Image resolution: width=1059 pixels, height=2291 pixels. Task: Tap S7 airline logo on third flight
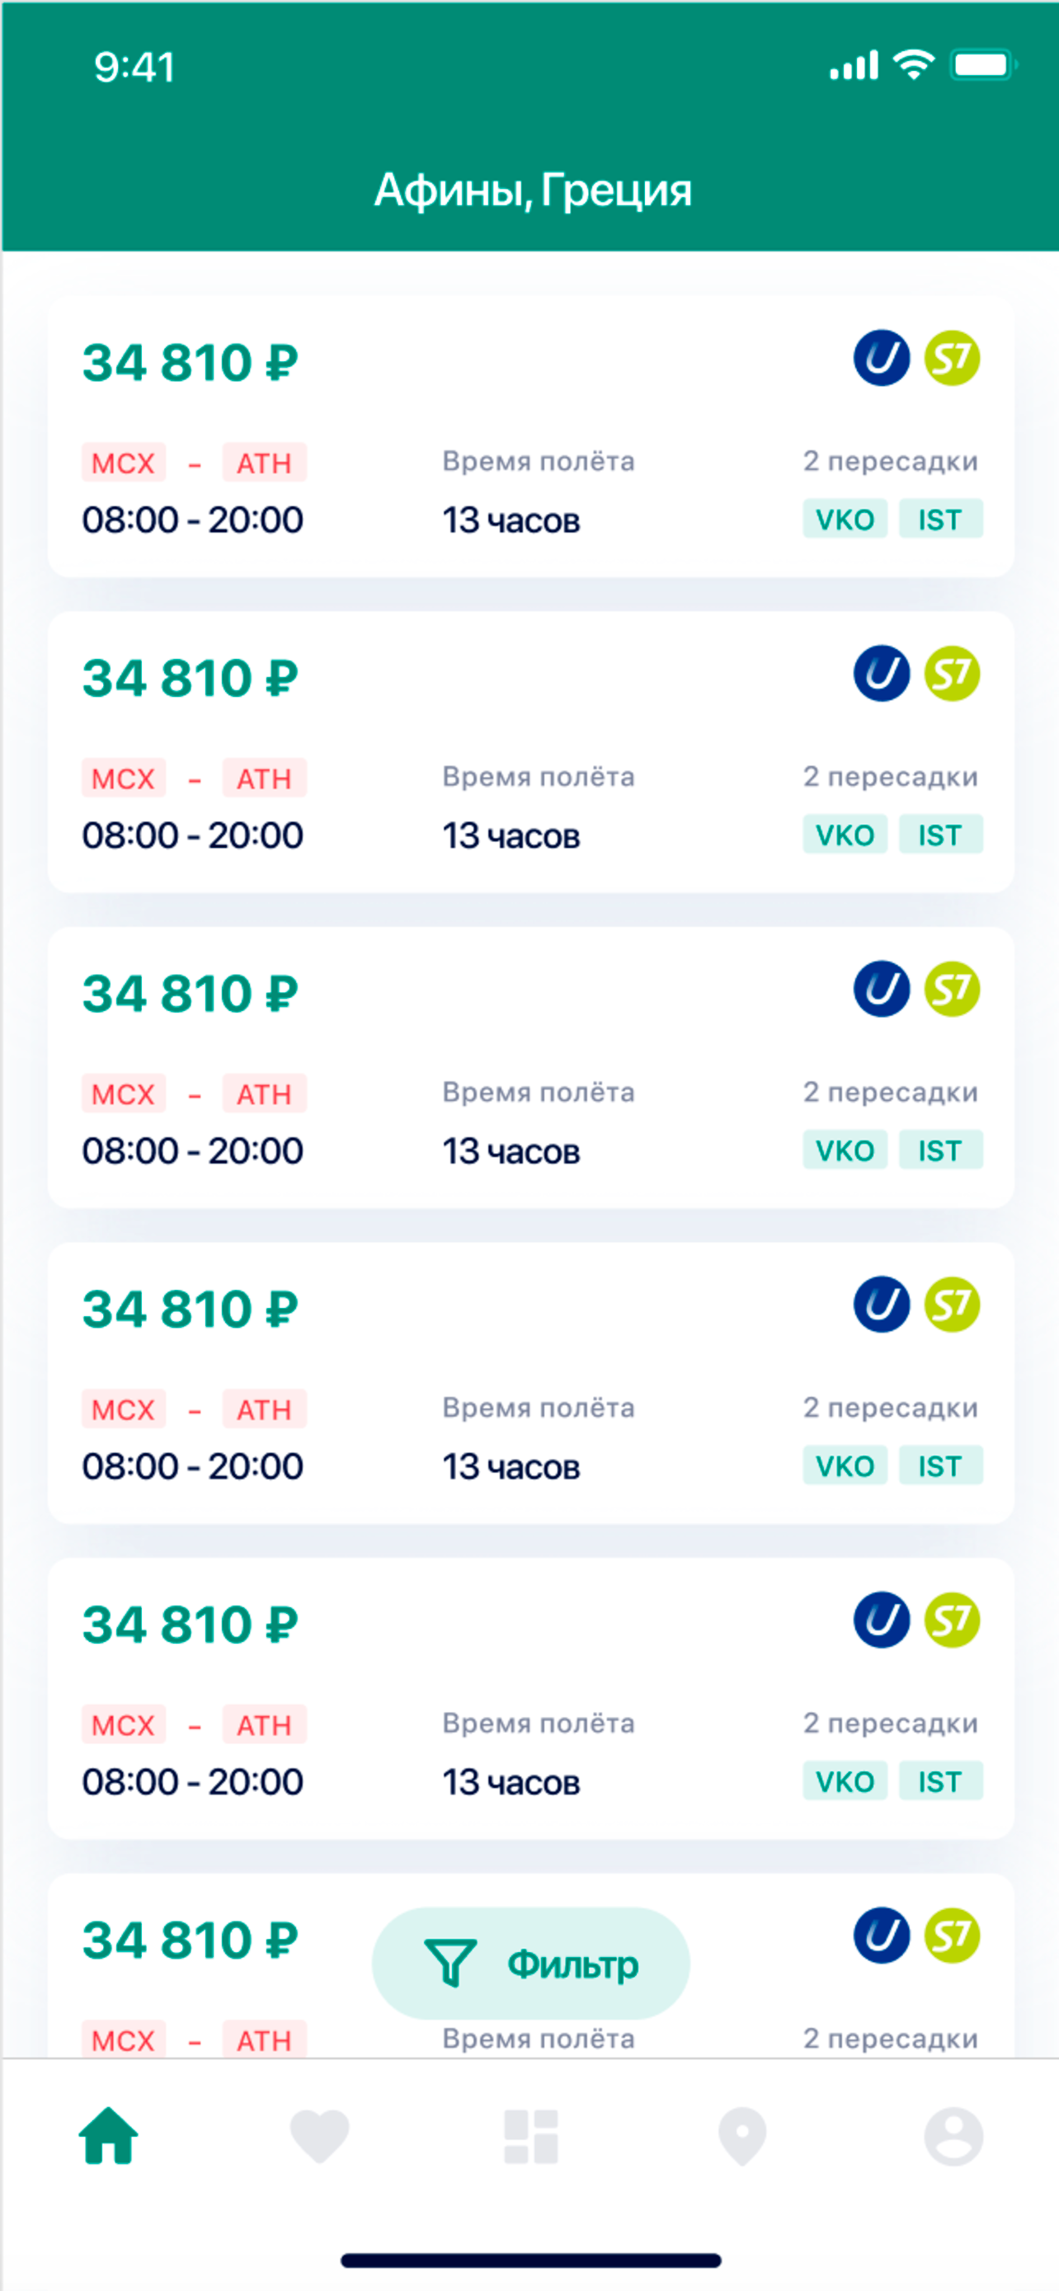tap(953, 989)
